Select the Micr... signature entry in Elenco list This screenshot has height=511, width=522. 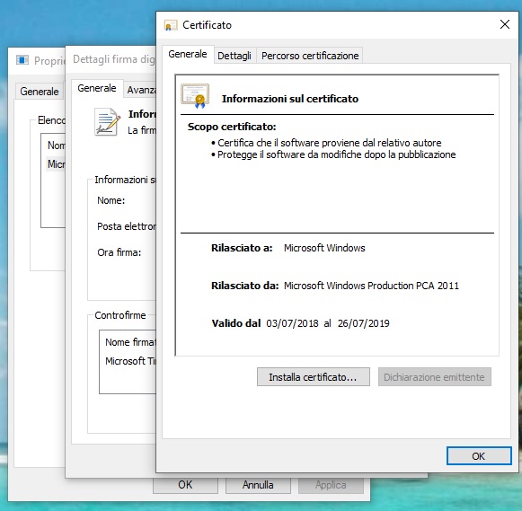click(56, 164)
